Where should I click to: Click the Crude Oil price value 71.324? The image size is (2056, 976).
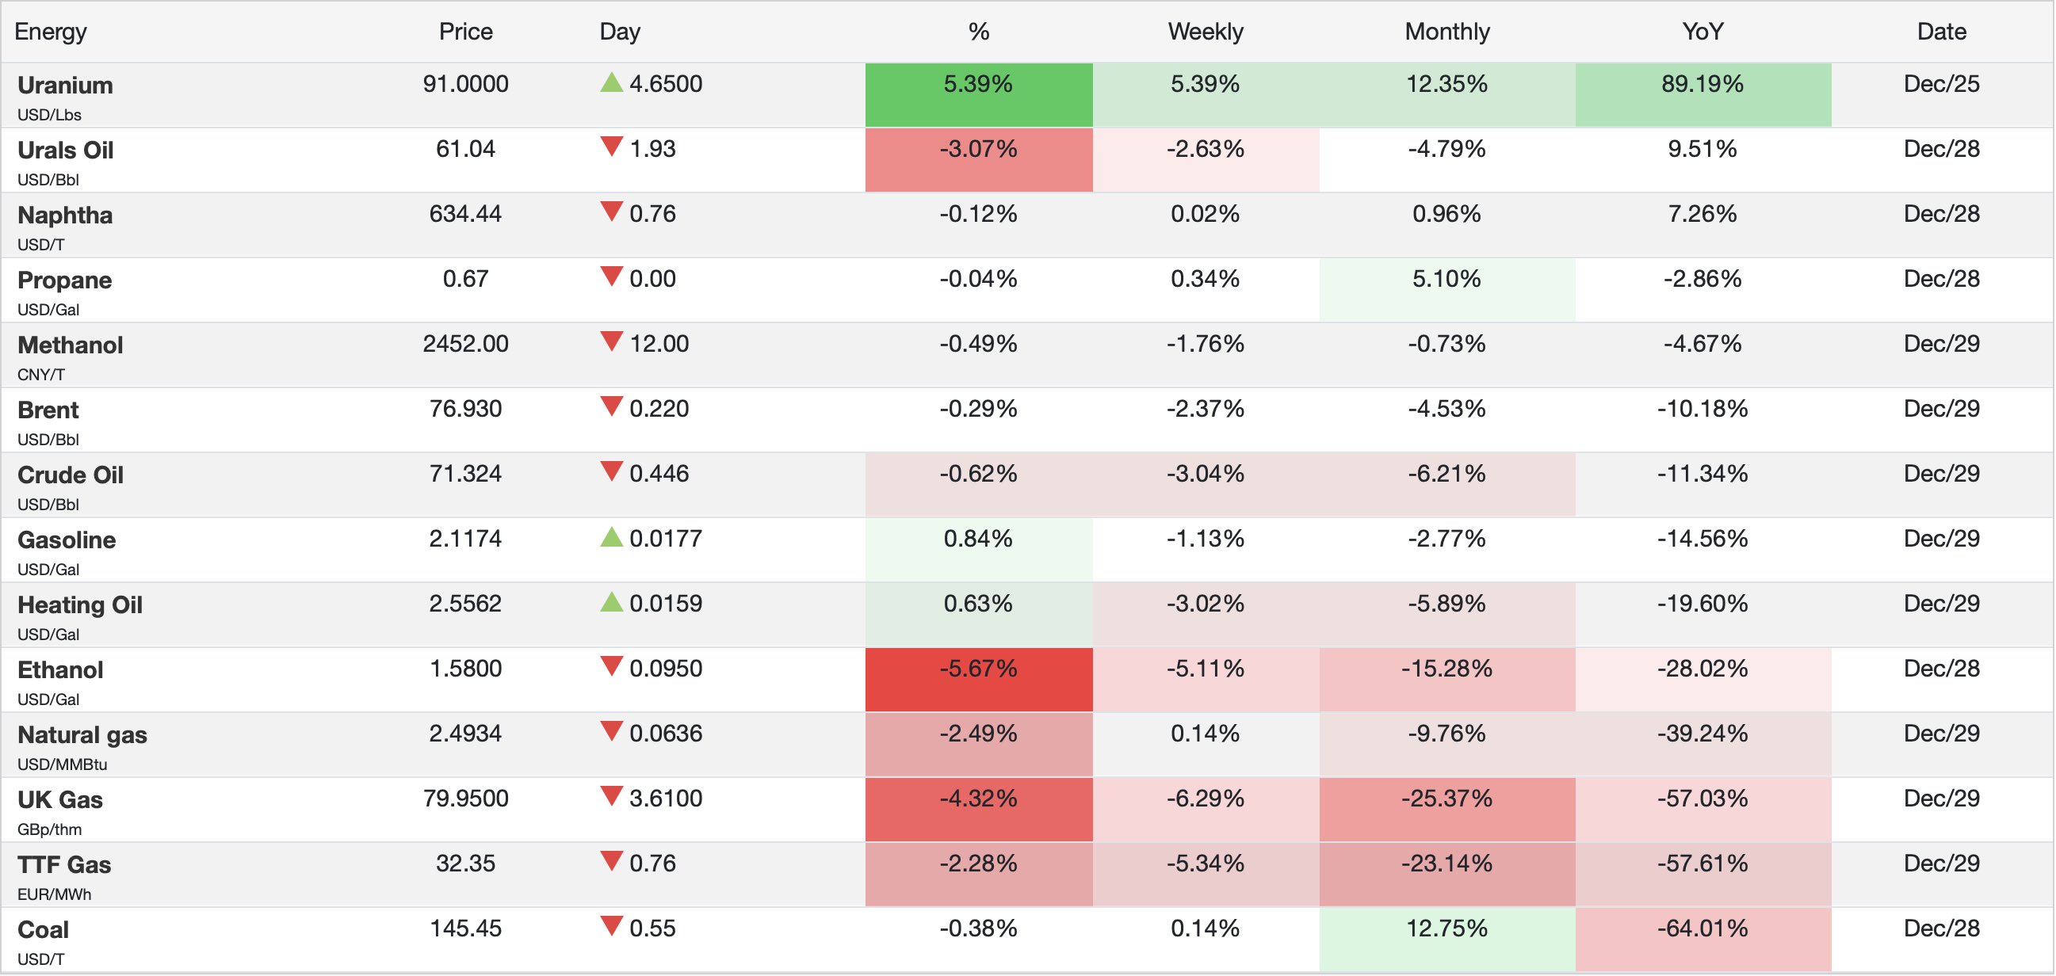(x=465, y=474)
